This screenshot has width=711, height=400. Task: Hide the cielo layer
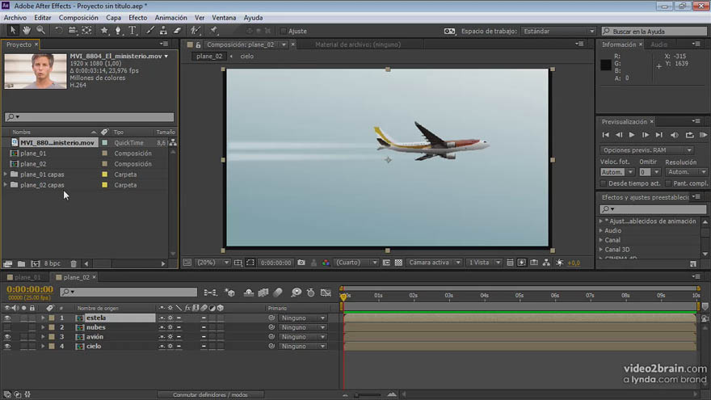[x=7, y=346]
